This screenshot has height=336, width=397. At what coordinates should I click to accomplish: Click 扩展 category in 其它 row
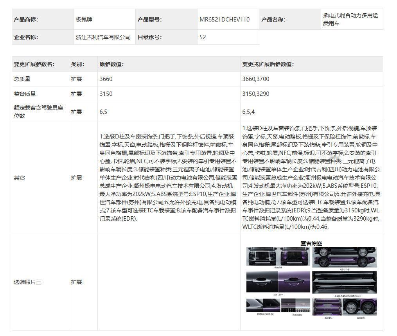[x=76, y=178]
